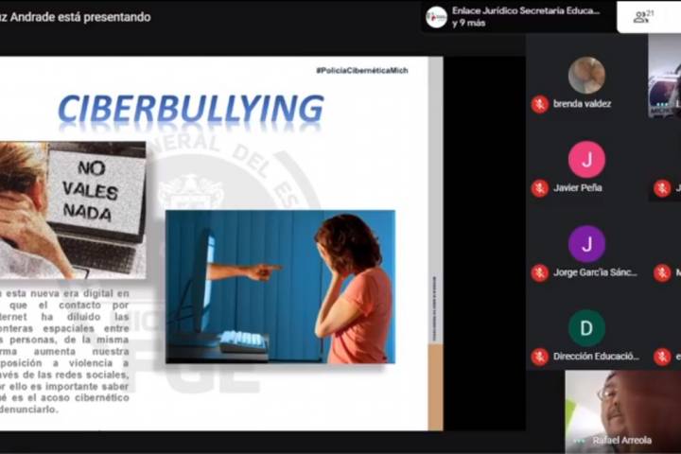Click brenda valdez's muted microphone icon
Image resolution: width=681 pixels, height=454 pixels.
point(540,104)
